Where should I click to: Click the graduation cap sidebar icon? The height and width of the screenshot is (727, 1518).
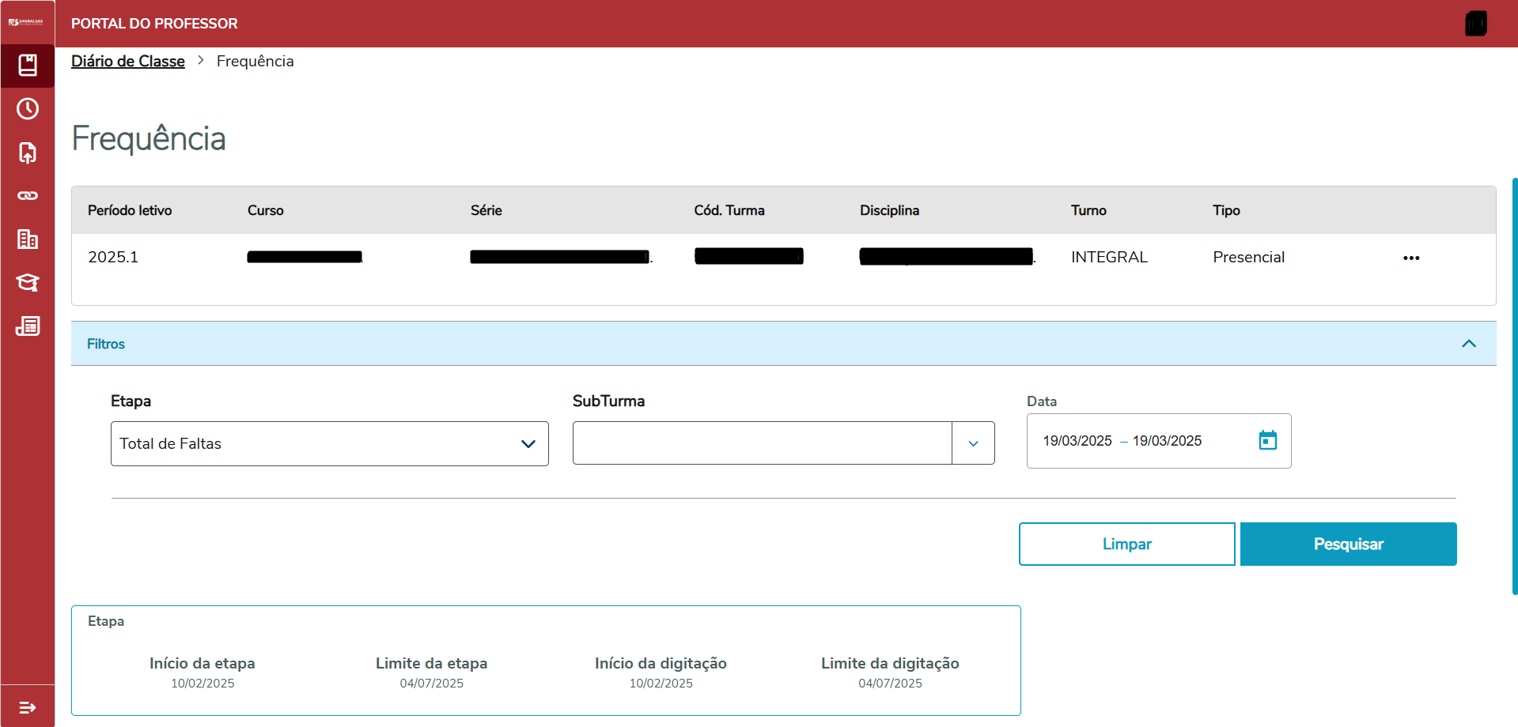coord(28,283)
